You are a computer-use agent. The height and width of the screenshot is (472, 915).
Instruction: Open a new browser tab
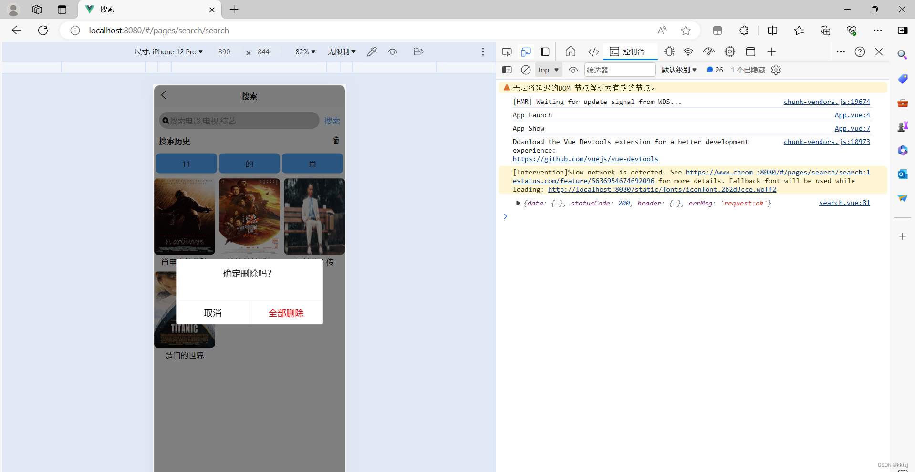(x=234, y=10)
